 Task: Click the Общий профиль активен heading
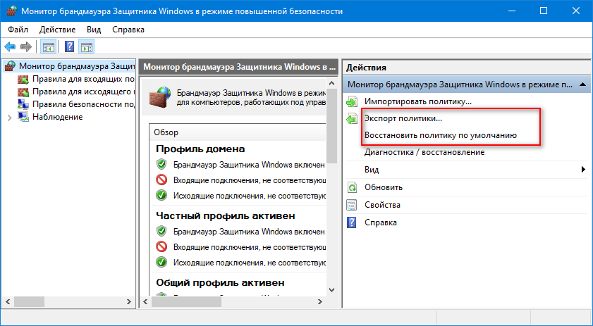pos(220,282)
